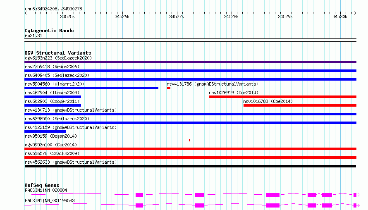The height and width of the screenshot is (210, 368).
Task: Click the 6p21.31 band label
Action: tap(33, 36)
